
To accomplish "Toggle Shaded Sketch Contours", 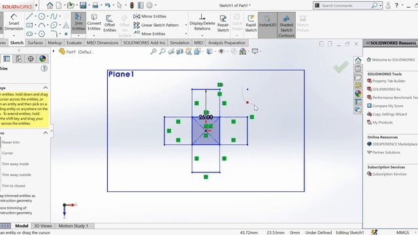I will tap(286, 25).
